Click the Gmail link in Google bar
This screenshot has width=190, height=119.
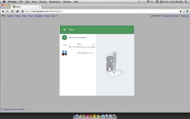pos(47,16)
